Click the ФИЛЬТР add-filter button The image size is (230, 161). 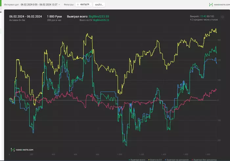84,5
